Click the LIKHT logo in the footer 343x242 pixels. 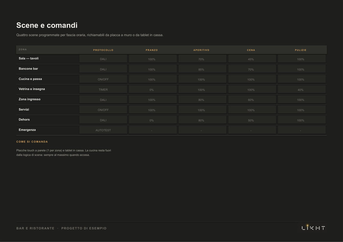tap(313, 228)
